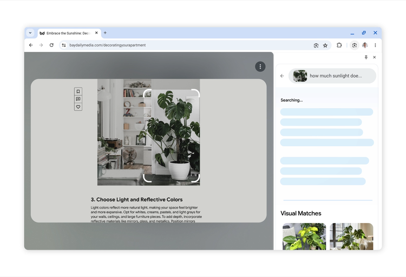Go back using the side panel arrow
This screenshot has width=406, height=277.
point(282,76)
